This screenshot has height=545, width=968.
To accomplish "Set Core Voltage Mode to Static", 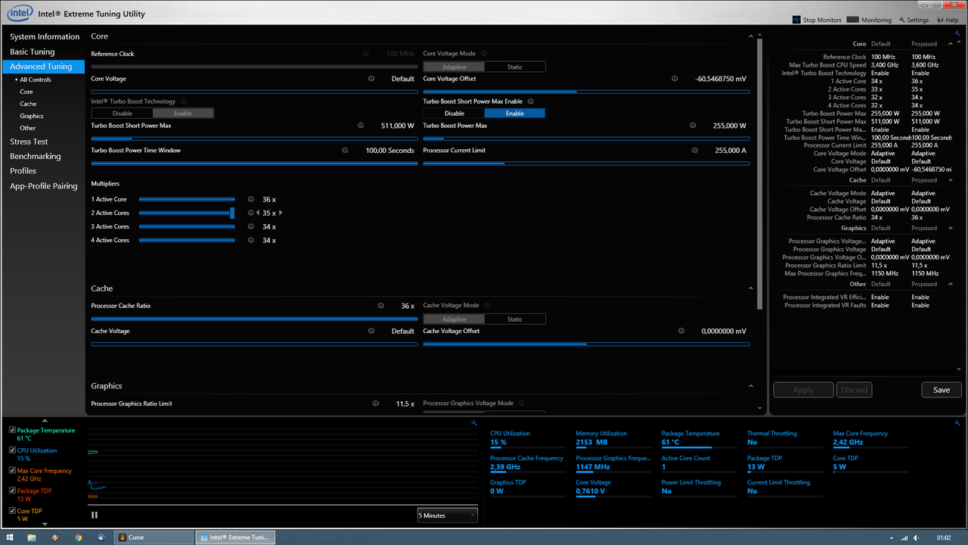I will tap(514, 67).
